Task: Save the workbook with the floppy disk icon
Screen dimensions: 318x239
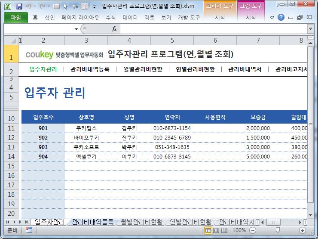Action: coord(19,6)
